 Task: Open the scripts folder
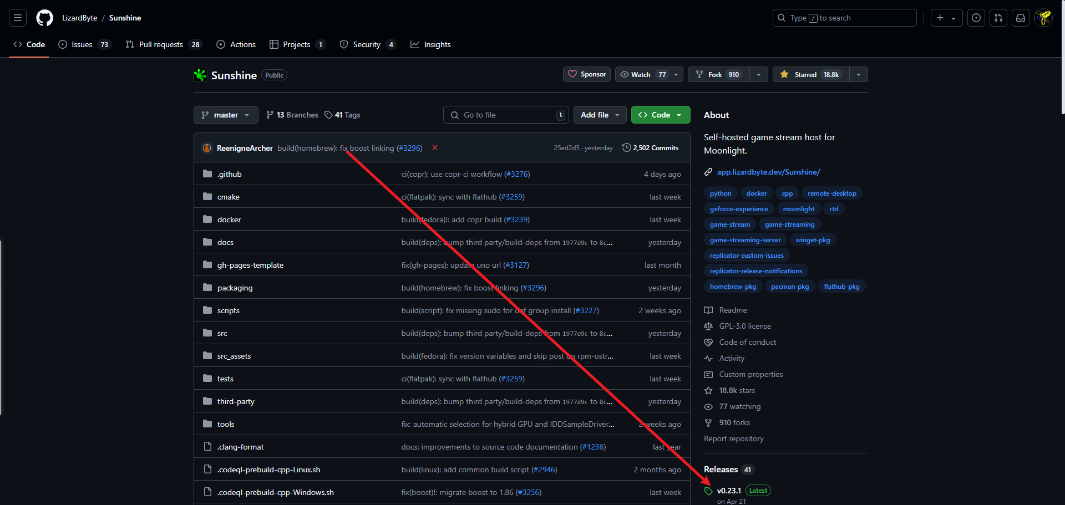[229, 310]
